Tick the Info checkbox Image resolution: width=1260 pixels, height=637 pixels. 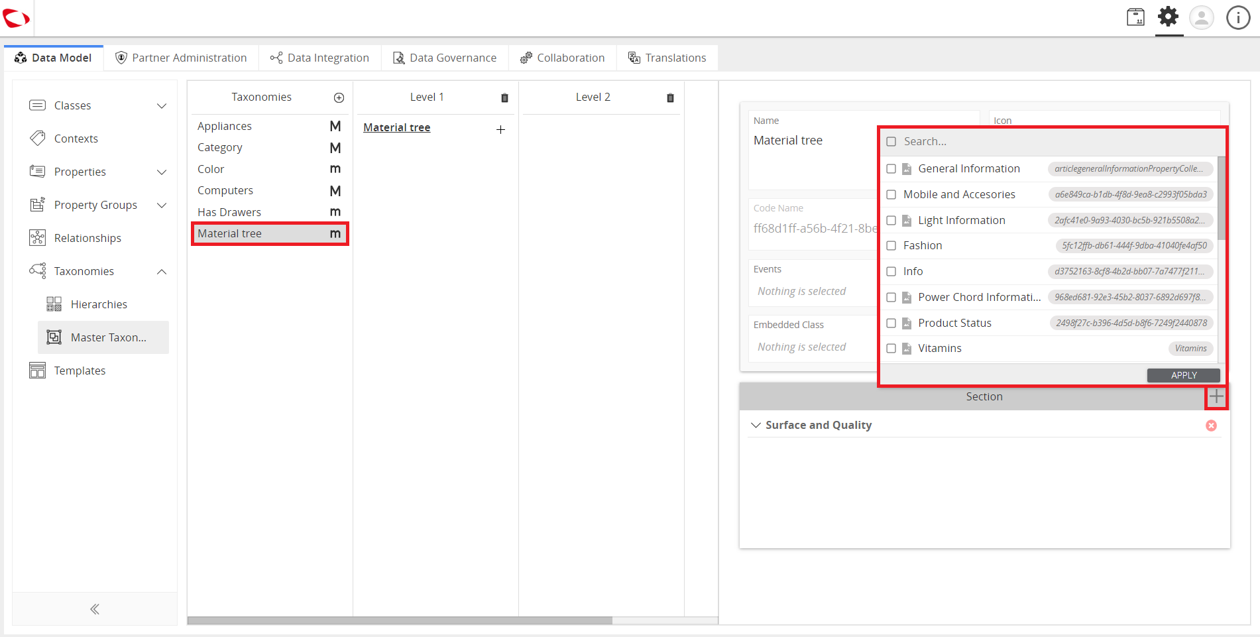pyautogui.click(x=891, y=272)
